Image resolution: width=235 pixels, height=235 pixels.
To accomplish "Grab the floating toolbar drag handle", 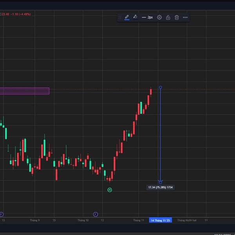I will 120,17.
